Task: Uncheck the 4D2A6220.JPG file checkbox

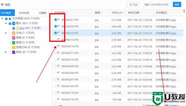Action: click(x=55, y=26)
